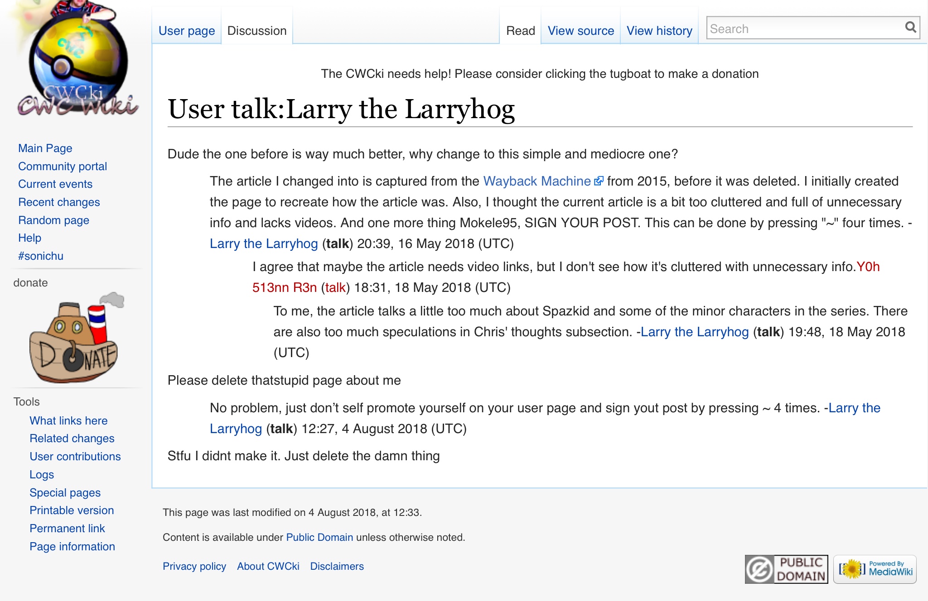Viewport: 928px width, 601px height.
Task: View User contributions
Action: pos(75,457)
